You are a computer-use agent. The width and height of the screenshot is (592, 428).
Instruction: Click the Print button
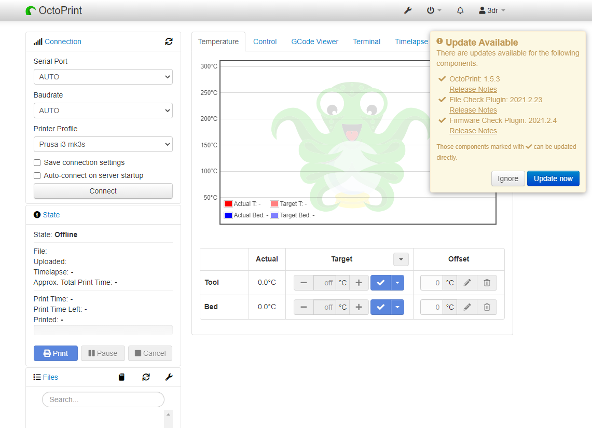coord(56,353)
